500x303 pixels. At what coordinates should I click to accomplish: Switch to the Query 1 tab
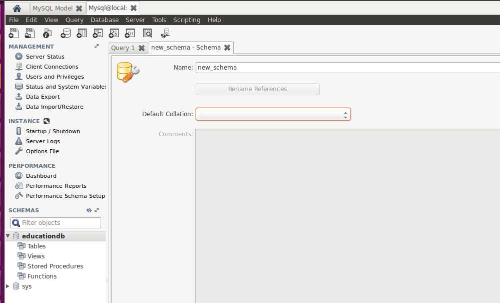pos(123,48)
